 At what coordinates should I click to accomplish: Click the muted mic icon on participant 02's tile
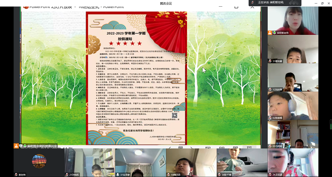point(270,118)
